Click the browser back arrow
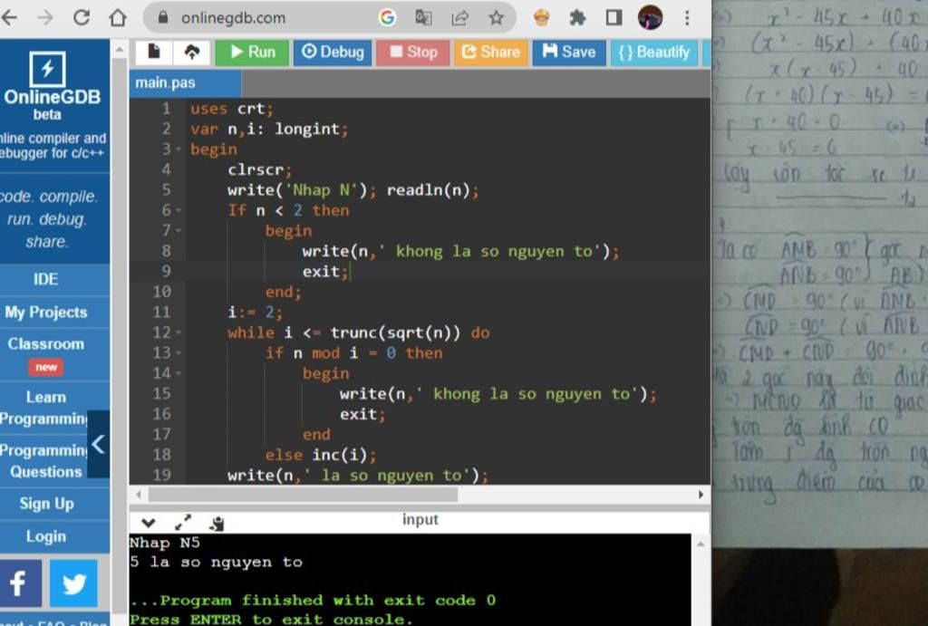This screenshot has height=626, width=928. [x=9, y=17]
